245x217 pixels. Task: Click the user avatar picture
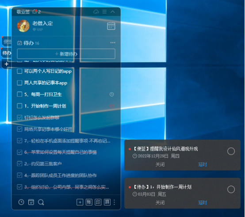tap(23, 26)
